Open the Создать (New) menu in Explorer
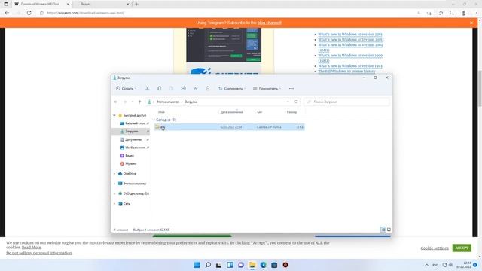This screenshot has height=271, width=482. [126, 89]
